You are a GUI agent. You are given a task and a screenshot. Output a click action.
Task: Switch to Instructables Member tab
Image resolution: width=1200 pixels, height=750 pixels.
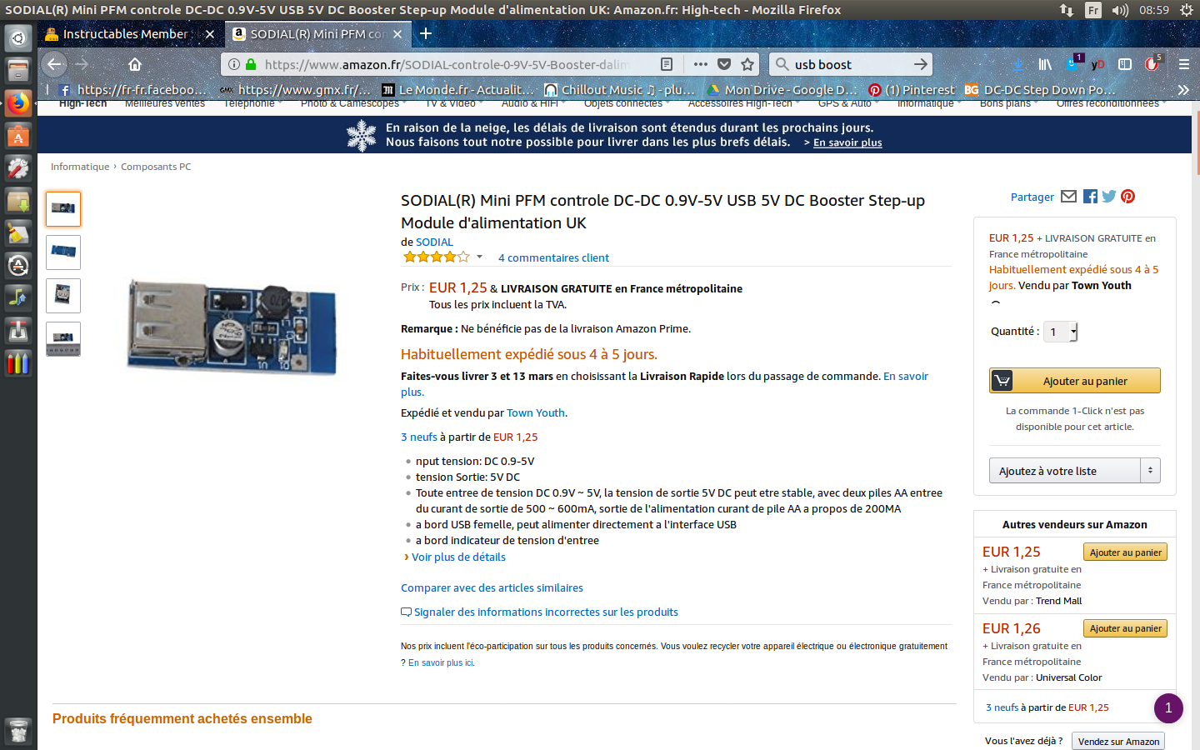125,34
